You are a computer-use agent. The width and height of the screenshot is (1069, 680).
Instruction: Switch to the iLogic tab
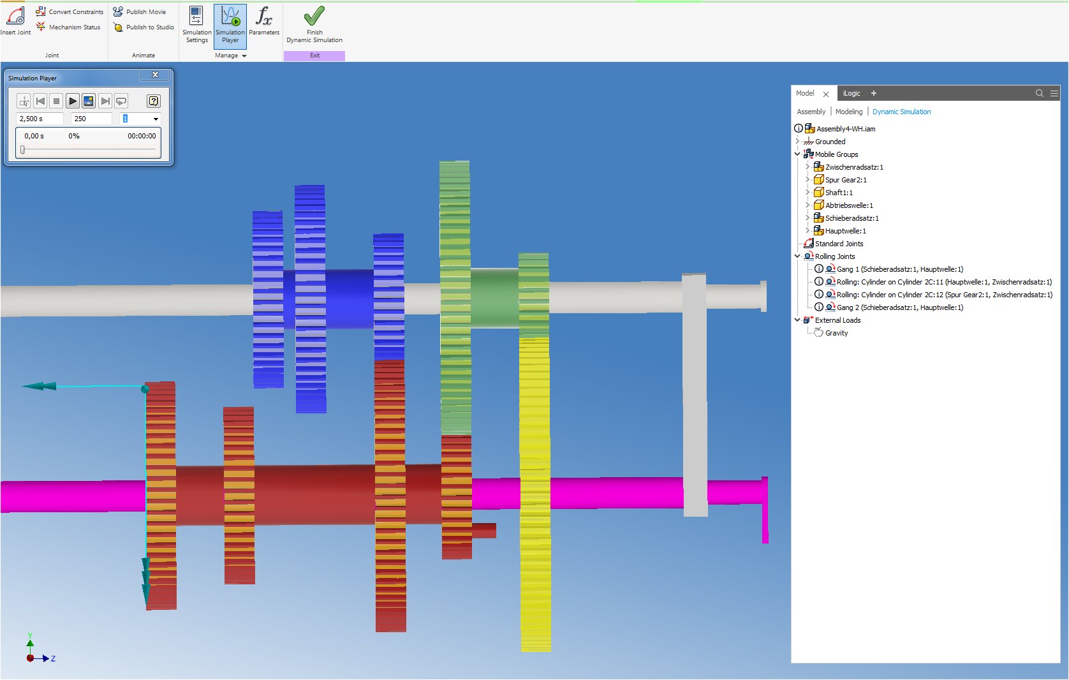pyautogui.click(x=852, y=93)
